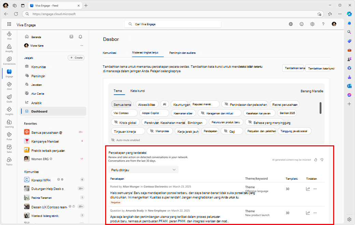Add page to browser favorites star
Image resolution: width=355 pixels, height=225 pixels.
point(319,14)
